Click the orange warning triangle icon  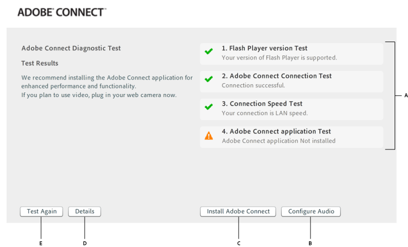point(209,136)
